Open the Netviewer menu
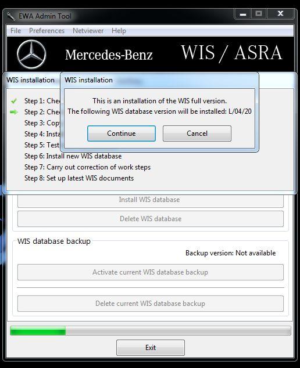 pos(88,31)
